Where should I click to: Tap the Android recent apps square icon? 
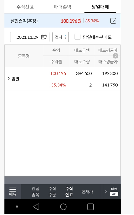pyautogui.click(x=91, y=207)
